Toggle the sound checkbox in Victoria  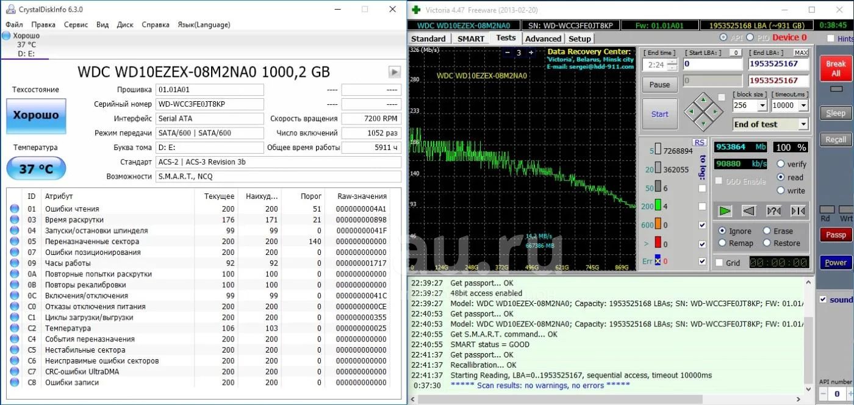(823, 299)
